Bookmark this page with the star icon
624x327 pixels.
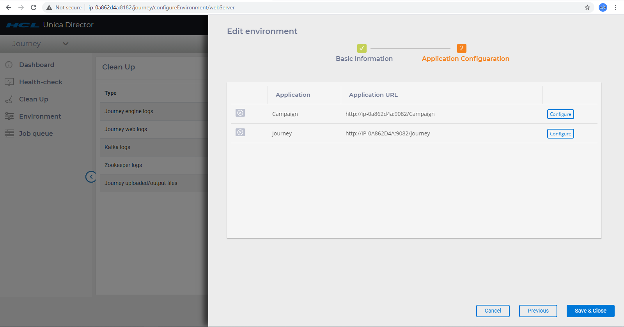point(587,7)
